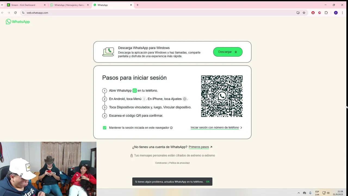Viewport: 348px width, 196px height.
Task: Open Chrome three-dot menu
Action: pyautogui.click(x=343, y=13)
